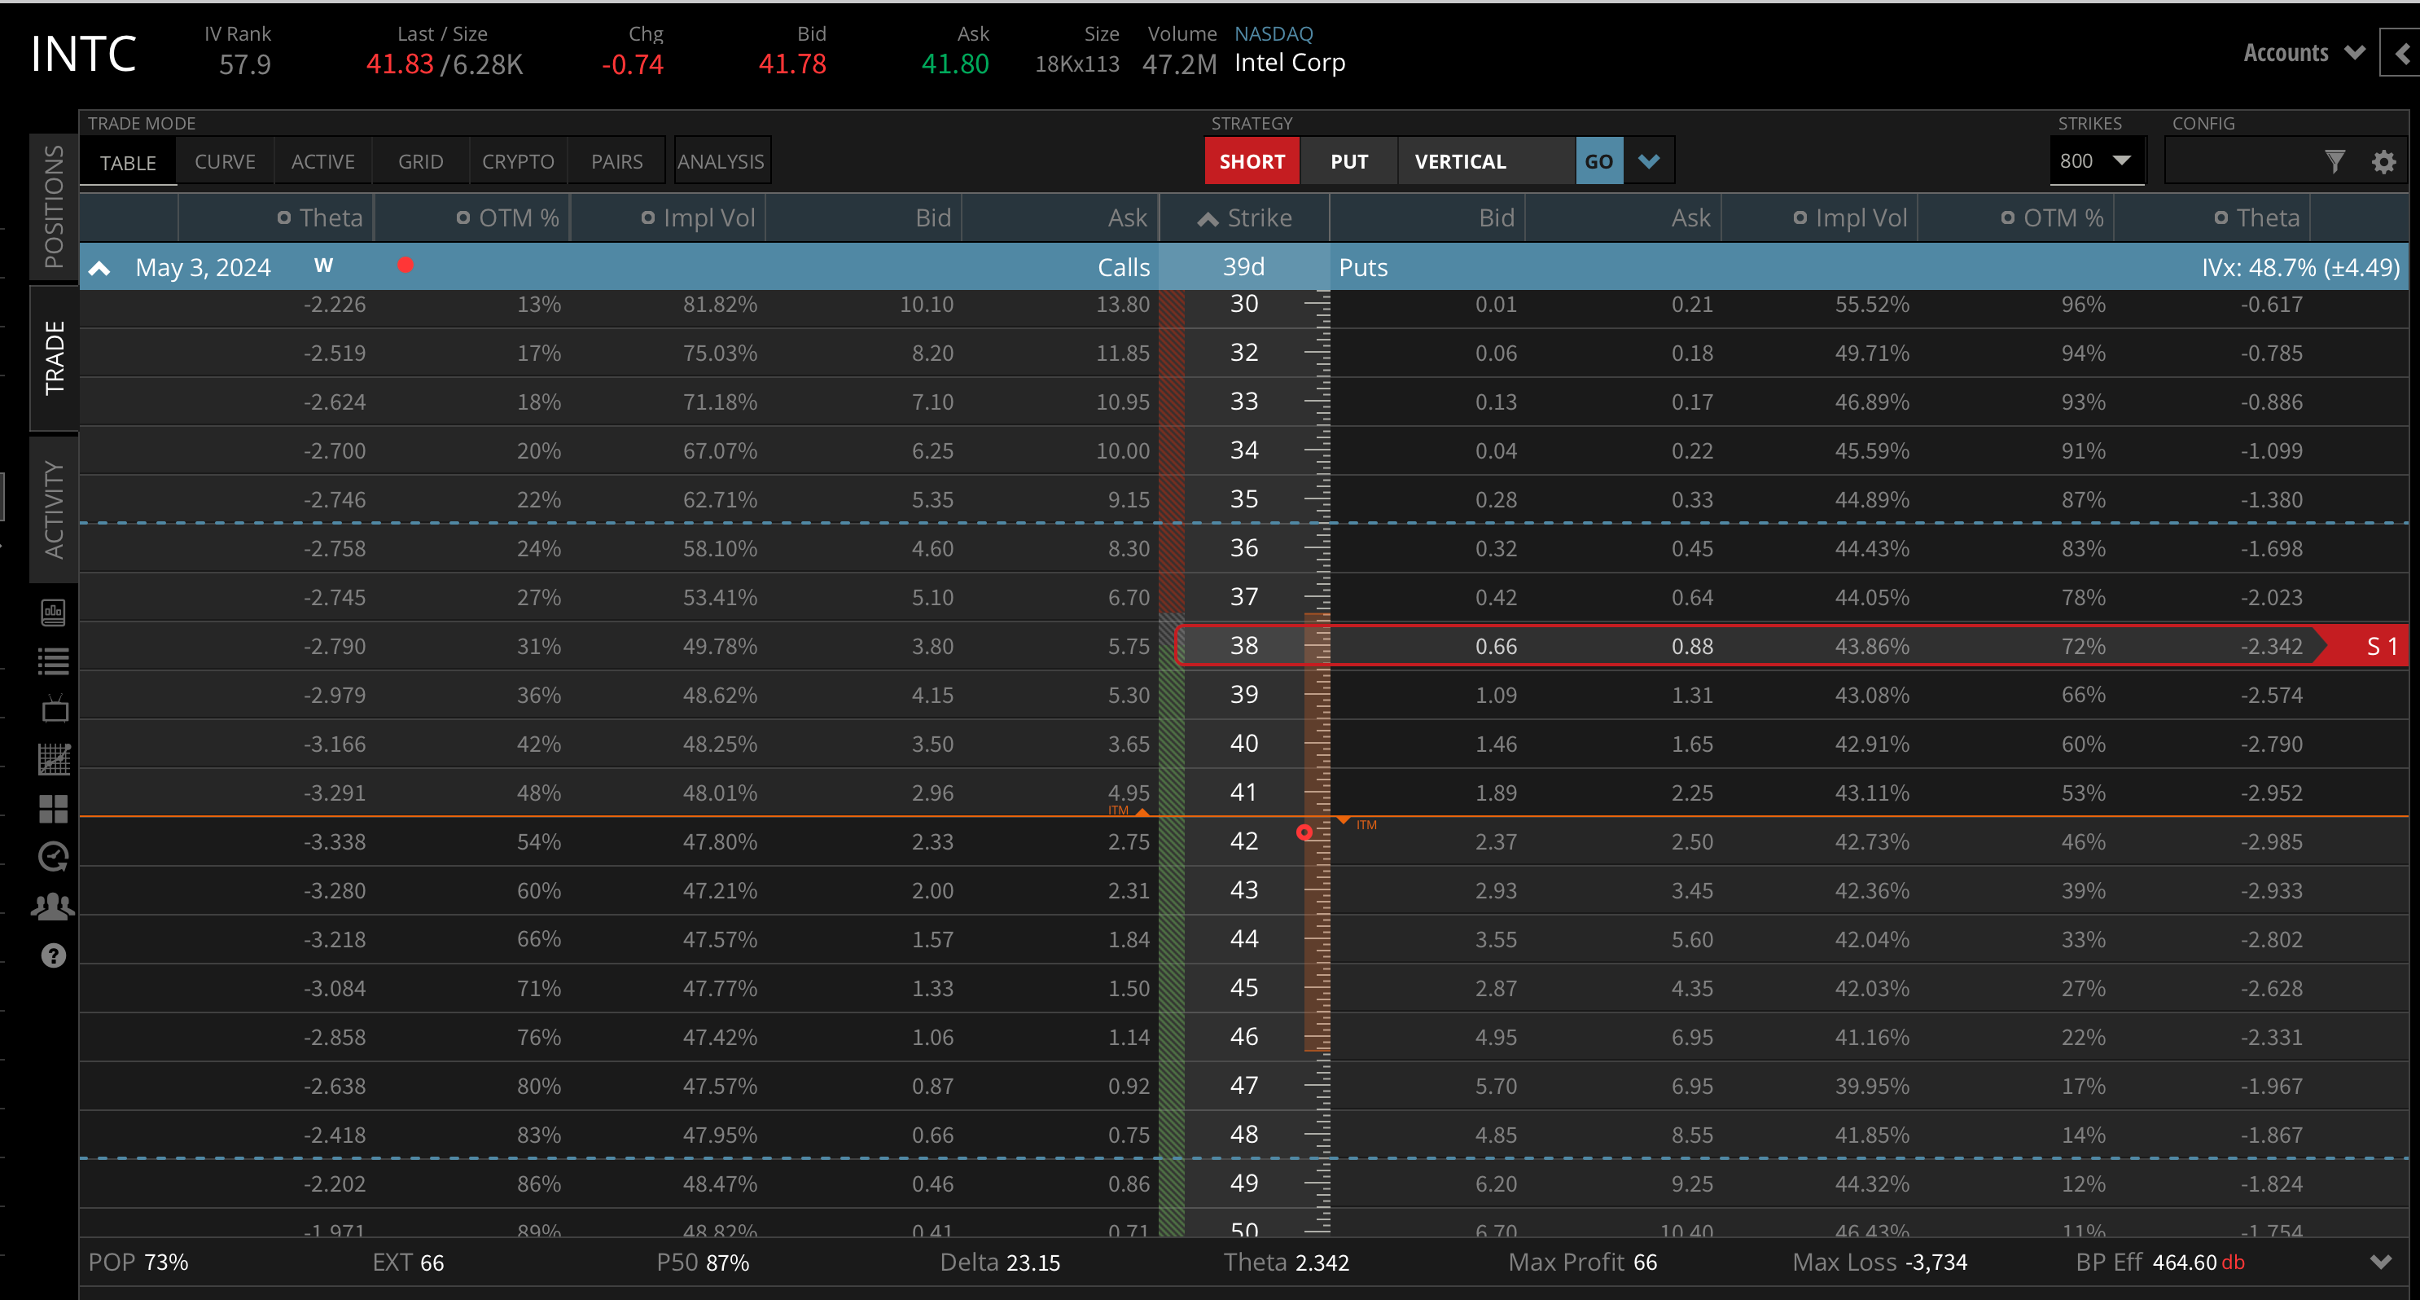Collapse the May 3, 2024 expiration row
Viewport: 2420px width, 1300px height.
[99, 268]
